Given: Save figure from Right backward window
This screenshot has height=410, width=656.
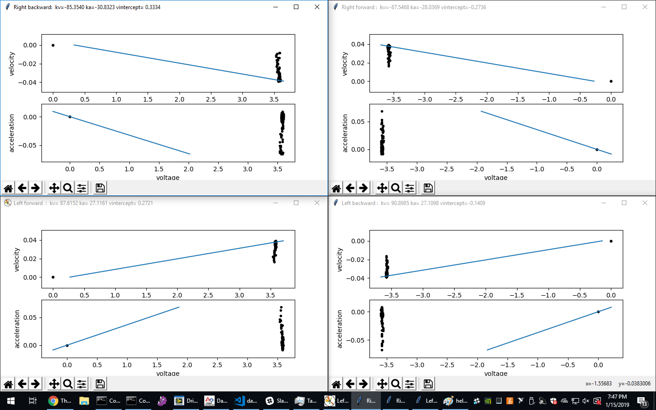Looking at the screenshot, I should [100, 188].
